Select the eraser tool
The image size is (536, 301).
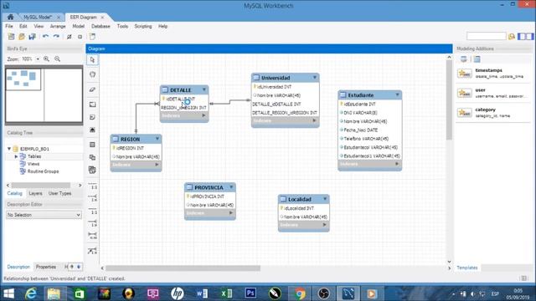point(92,89)
